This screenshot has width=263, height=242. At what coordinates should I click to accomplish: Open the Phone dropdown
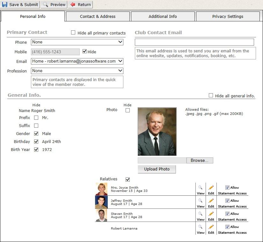(x=77, y=42)
